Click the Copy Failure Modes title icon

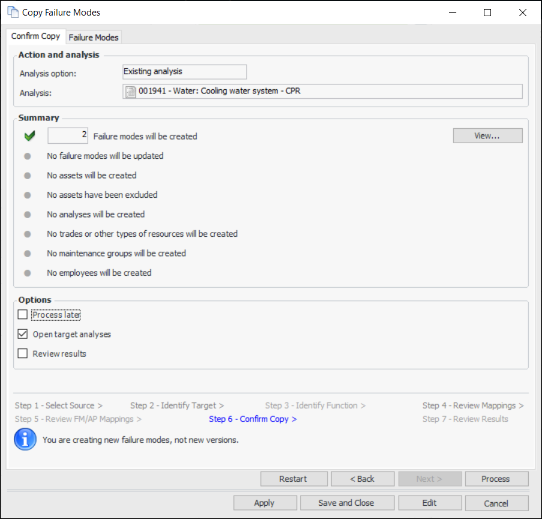[13, 13]
